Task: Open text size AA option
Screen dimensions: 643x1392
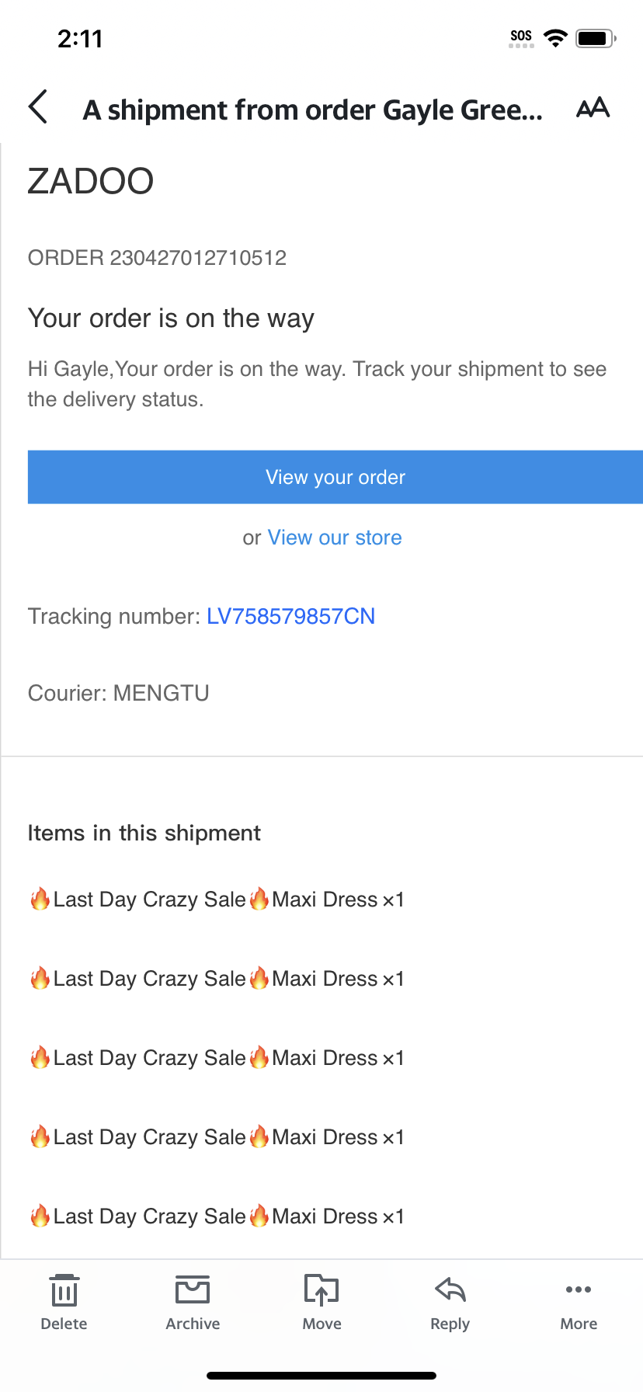Action: tap(593, 108)
